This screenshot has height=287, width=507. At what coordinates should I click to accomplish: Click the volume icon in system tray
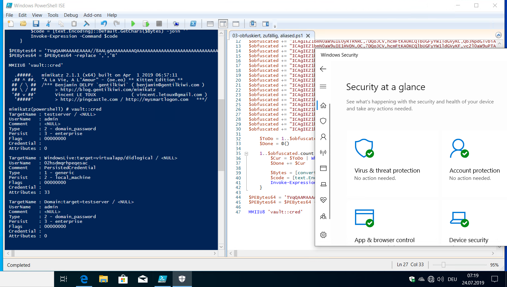pyautogui.click(x=440, y=279)
